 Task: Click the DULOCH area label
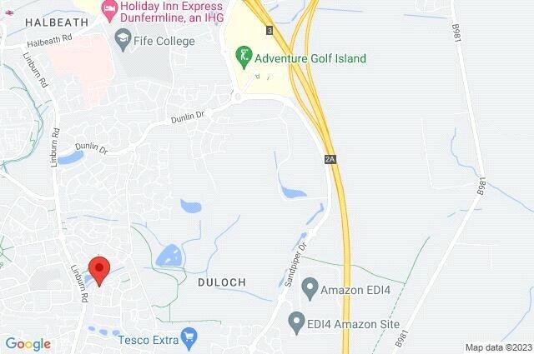[222, 282]
